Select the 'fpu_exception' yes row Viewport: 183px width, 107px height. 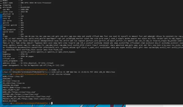[x=13, y=30]
